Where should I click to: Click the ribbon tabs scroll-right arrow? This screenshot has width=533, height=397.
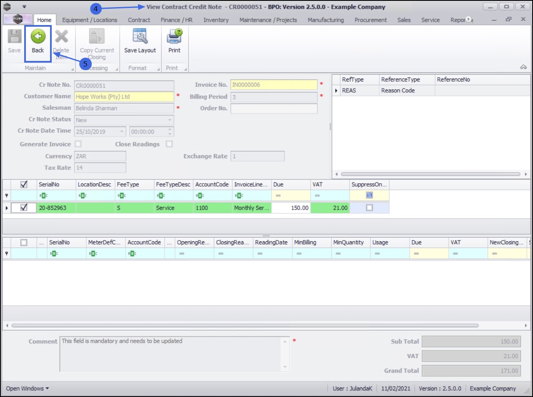tap(468, 19)
